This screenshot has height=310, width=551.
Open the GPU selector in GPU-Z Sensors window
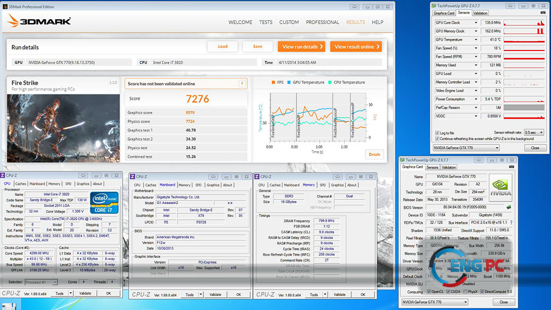[466, 148]
